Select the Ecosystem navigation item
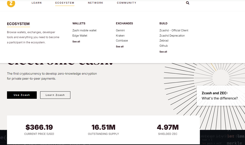The height and width of the screenshot is (145, 245). click(x=65, y=3)
